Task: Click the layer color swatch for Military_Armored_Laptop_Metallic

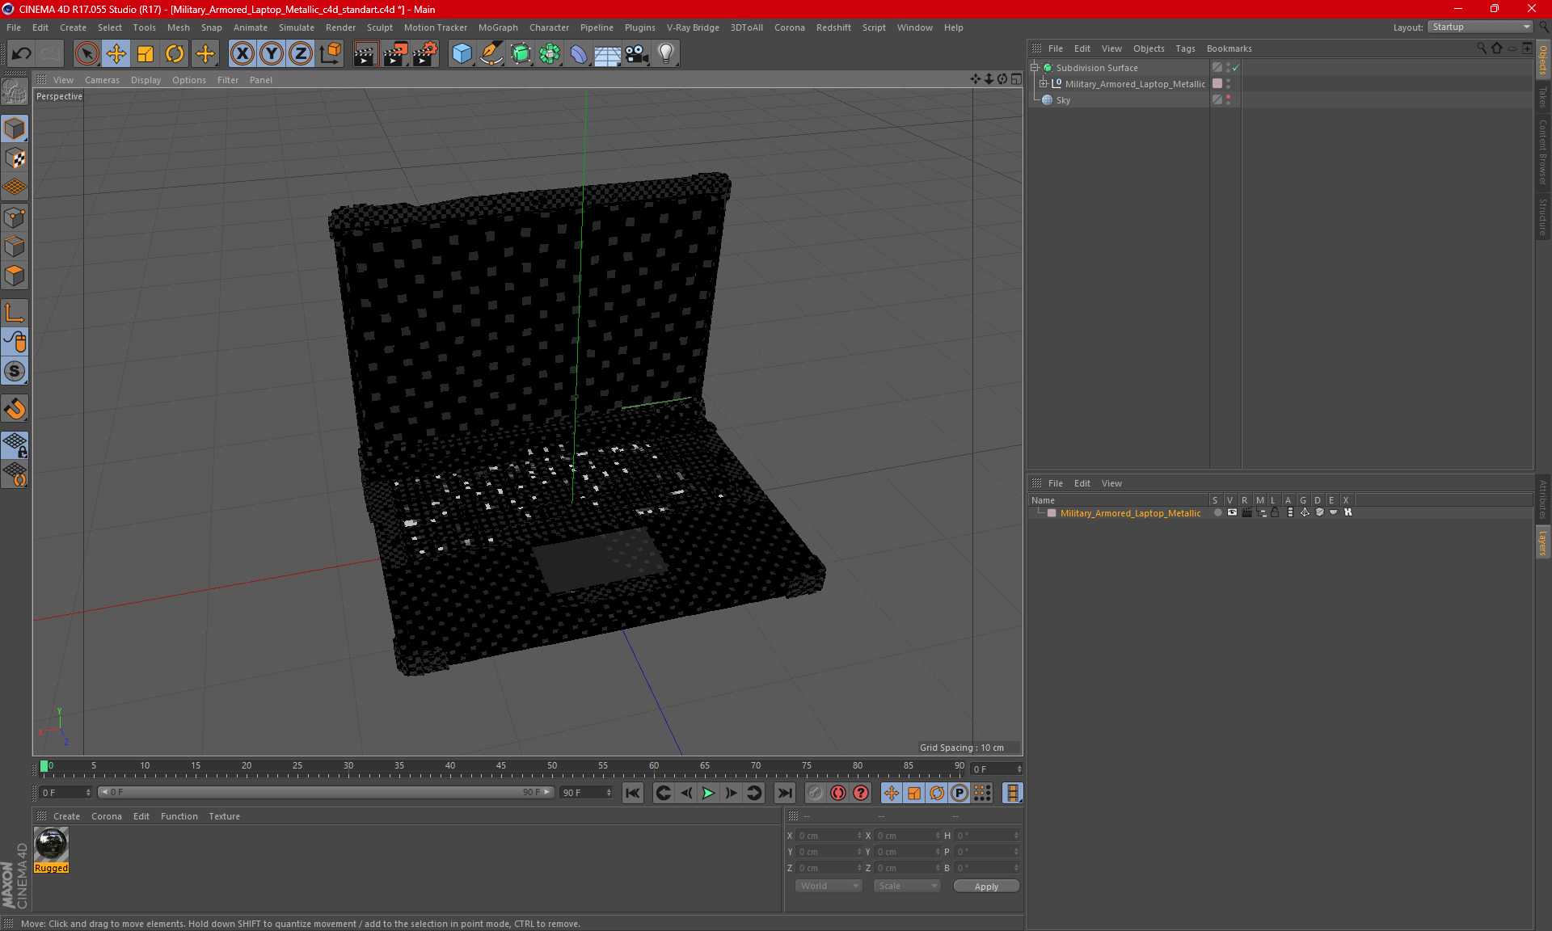Action: click(x=1052, y=513)
